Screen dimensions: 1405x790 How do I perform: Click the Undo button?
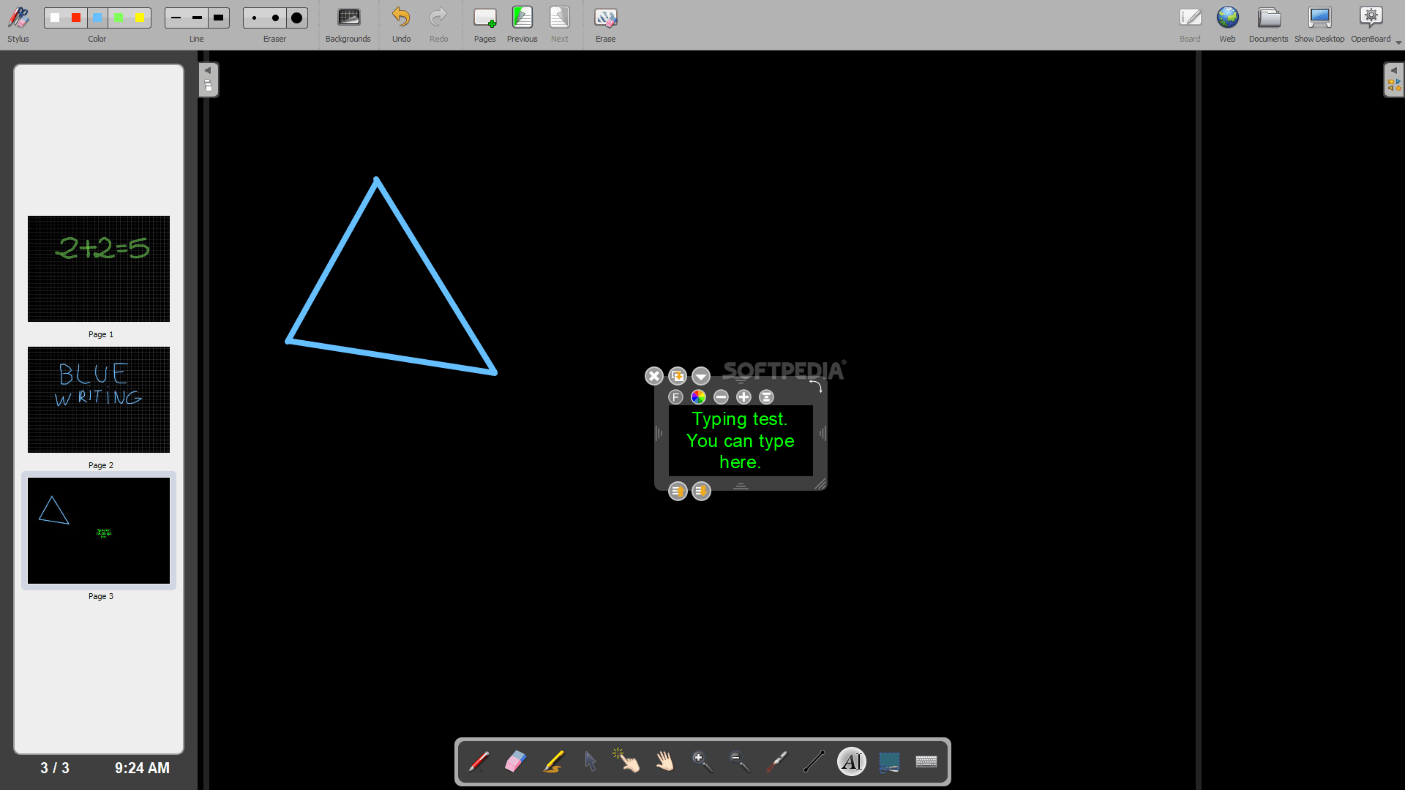[x=401, y=23]
